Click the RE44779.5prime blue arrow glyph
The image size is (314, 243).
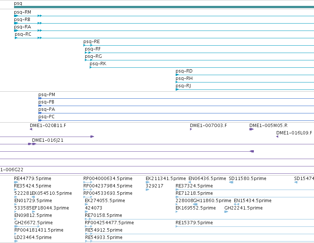16,182
